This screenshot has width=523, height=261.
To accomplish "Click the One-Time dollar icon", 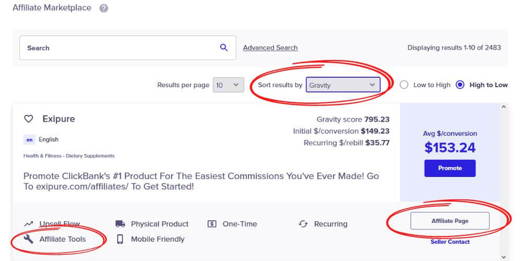I will click(212, 224).
